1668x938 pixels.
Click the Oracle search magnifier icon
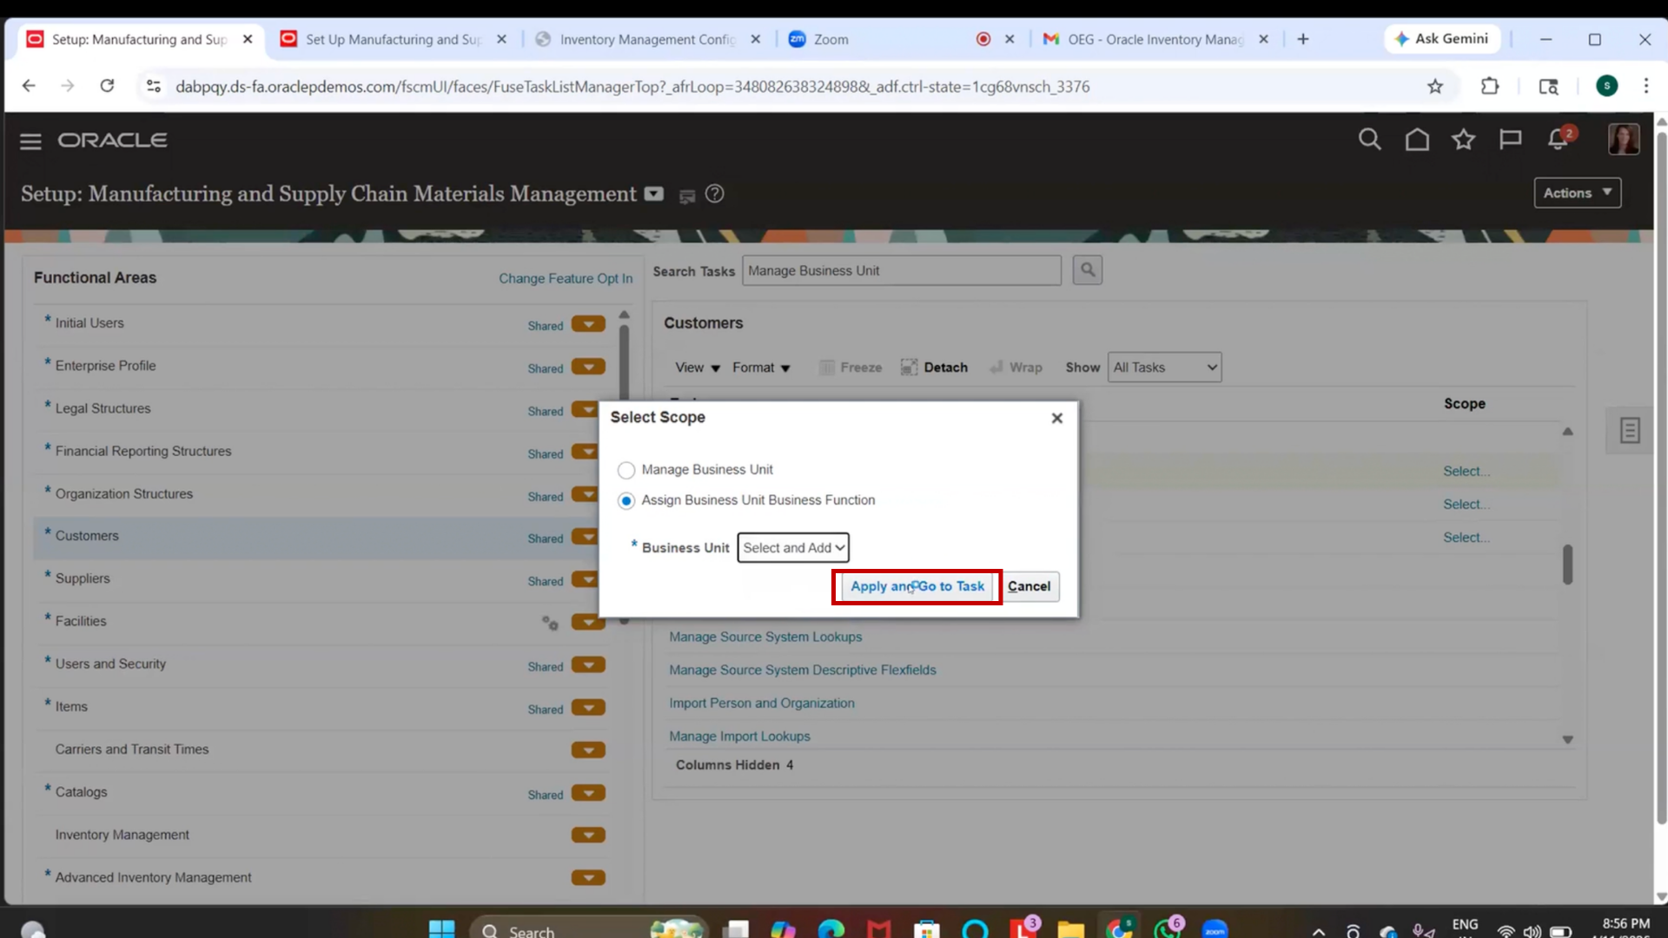point(1369,139)
